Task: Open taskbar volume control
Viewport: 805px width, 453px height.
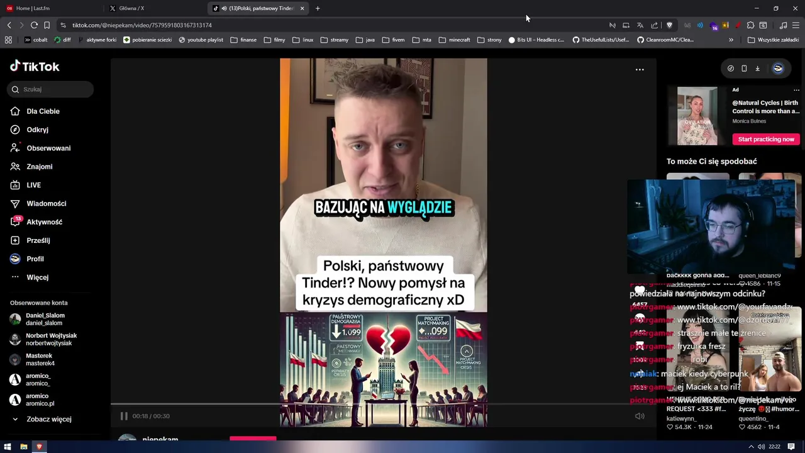Action: pyautogui.click(x=761, y=447)
